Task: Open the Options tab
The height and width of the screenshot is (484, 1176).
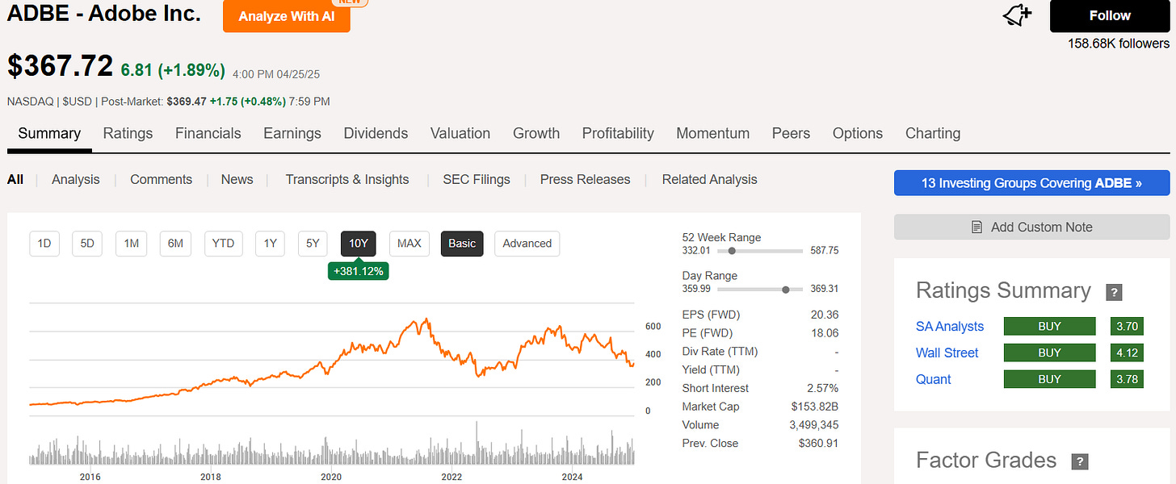Action: click(x=858, y=133)
